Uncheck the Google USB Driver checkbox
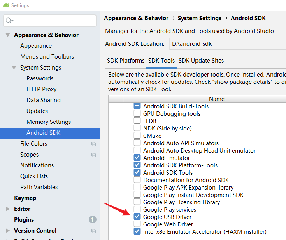 137,217
